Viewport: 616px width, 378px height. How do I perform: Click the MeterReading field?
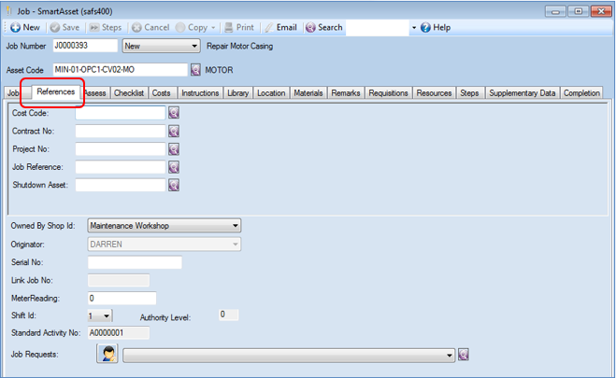pos(122,299)
